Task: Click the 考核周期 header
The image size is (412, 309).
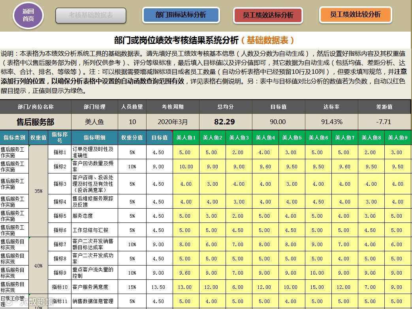Action: pyautogui.click(x=173, y=107)
